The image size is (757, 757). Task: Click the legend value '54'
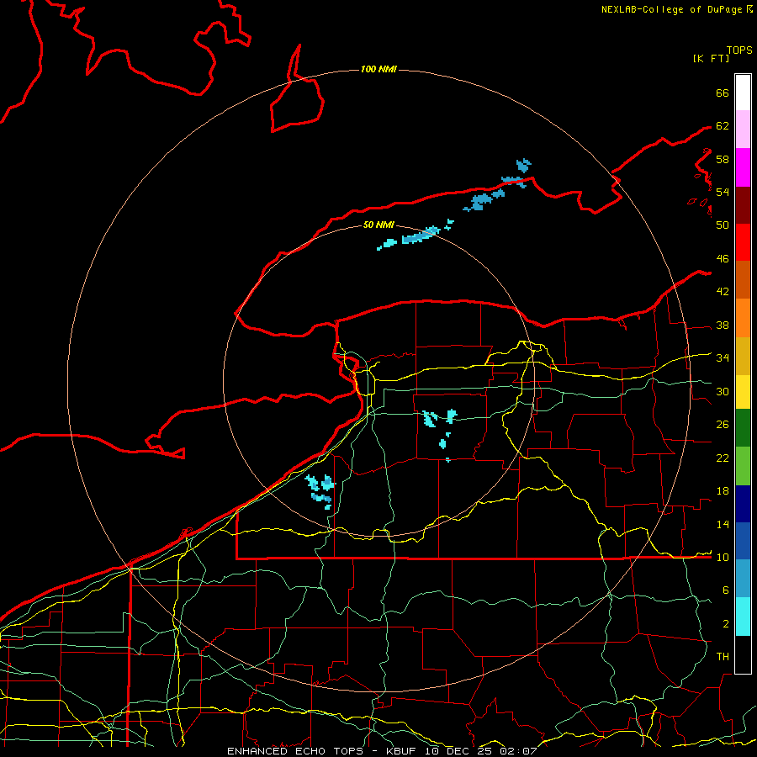[723, 192]
